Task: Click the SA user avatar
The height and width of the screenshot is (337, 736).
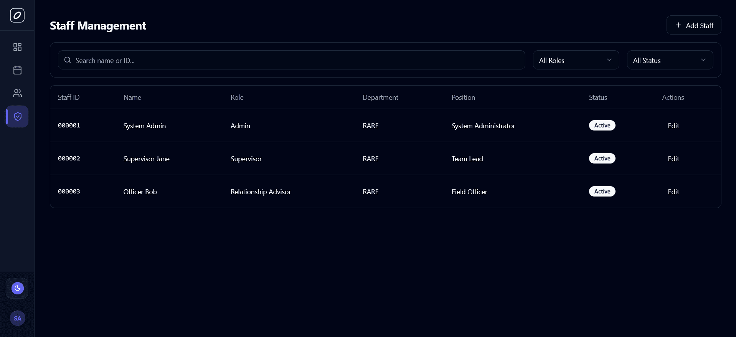Action: [x=17, y=318]
